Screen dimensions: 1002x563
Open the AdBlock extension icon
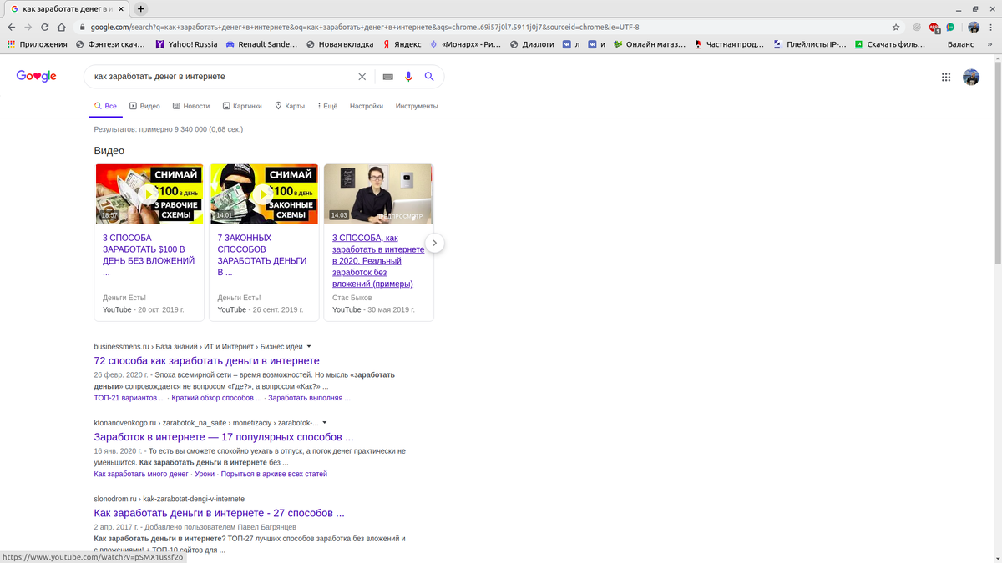tap(934, 27)
